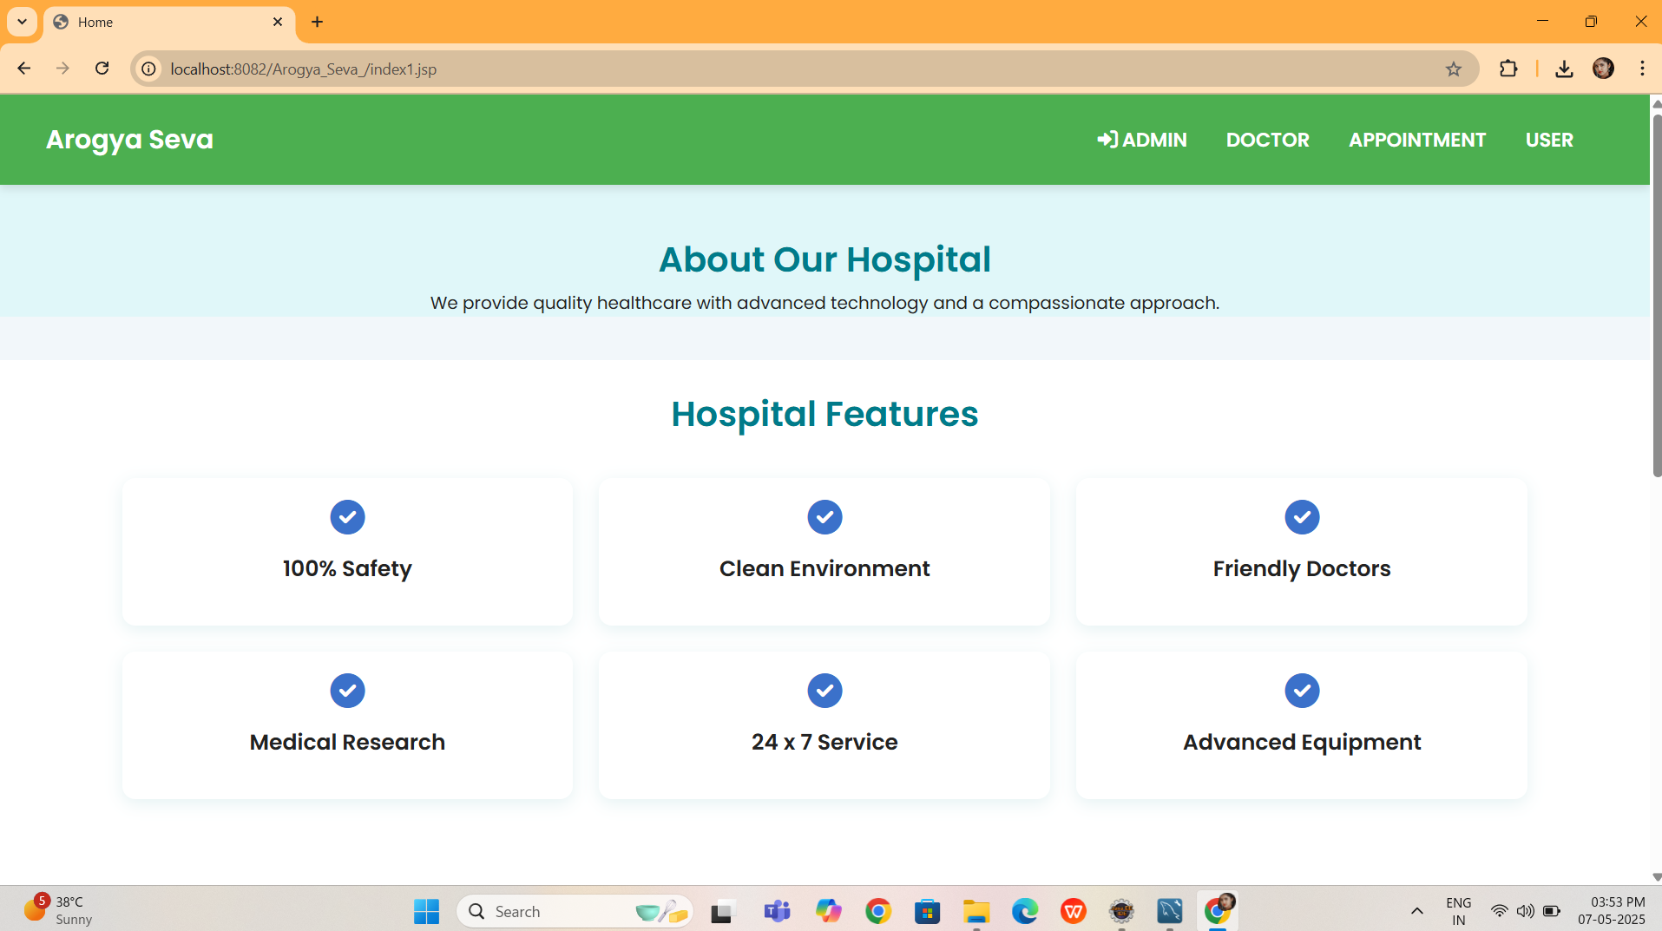Open the Chrome three-dot menu
1662x931 pixels.
click(x=1642, y=69)
